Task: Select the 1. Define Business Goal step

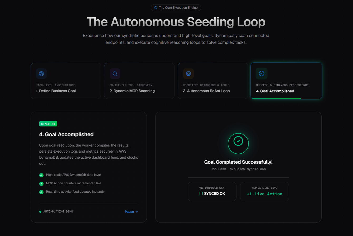Action: (66, 81)
